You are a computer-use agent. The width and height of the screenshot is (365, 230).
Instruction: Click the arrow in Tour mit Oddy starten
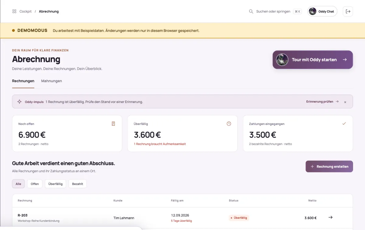345,60
